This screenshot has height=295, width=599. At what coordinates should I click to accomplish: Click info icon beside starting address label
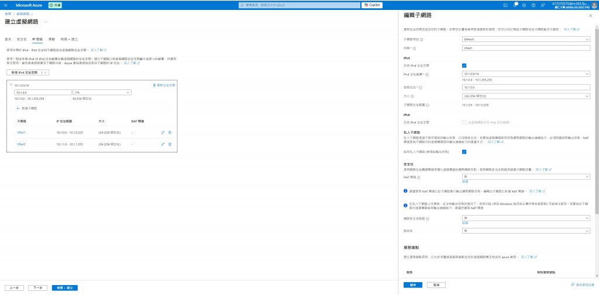tap(420, 88)
